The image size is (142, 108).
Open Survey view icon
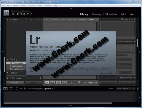tap(64, 83)
